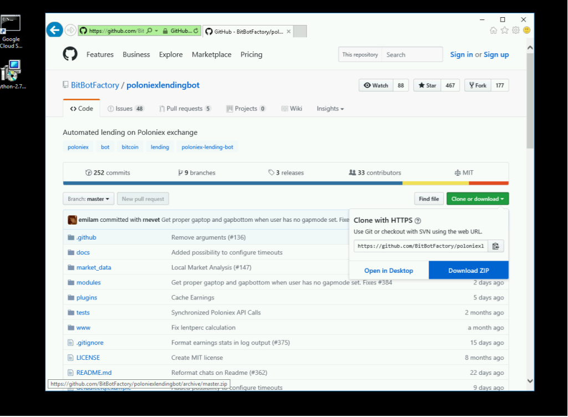This screenshot has height=417, width=568.
Task: Open Business in the top navigation
Action: [x=136, y=55]
